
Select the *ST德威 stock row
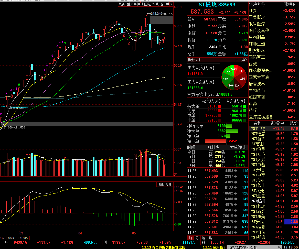click(274, 134)
